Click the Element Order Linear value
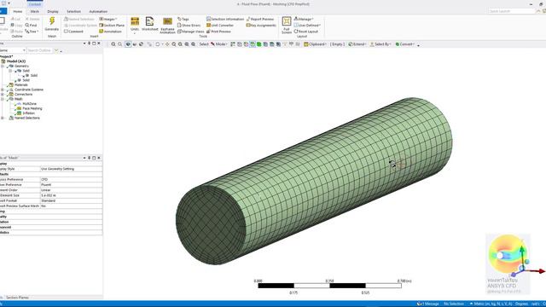The image size is (546, 307). [x=72, y=190]
